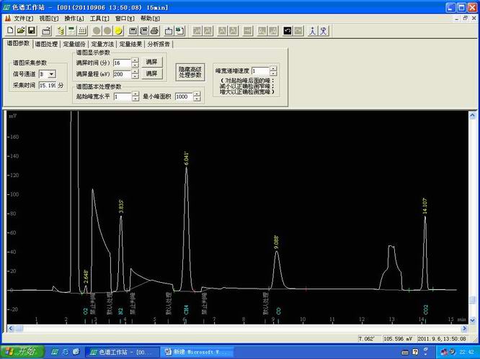Click the chromatogram horizontal scrollbar right arrow
Image resolution: width=480 pixels, height=359 pixels.
(464, 329)
